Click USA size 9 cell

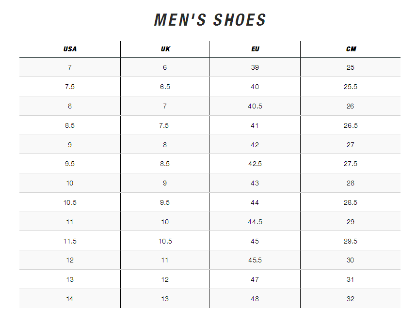pos(70,145)
